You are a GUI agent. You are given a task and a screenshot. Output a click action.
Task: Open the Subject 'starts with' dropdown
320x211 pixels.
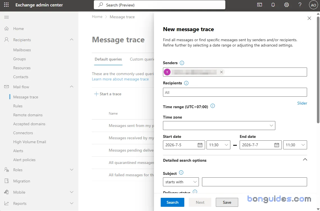181,182
